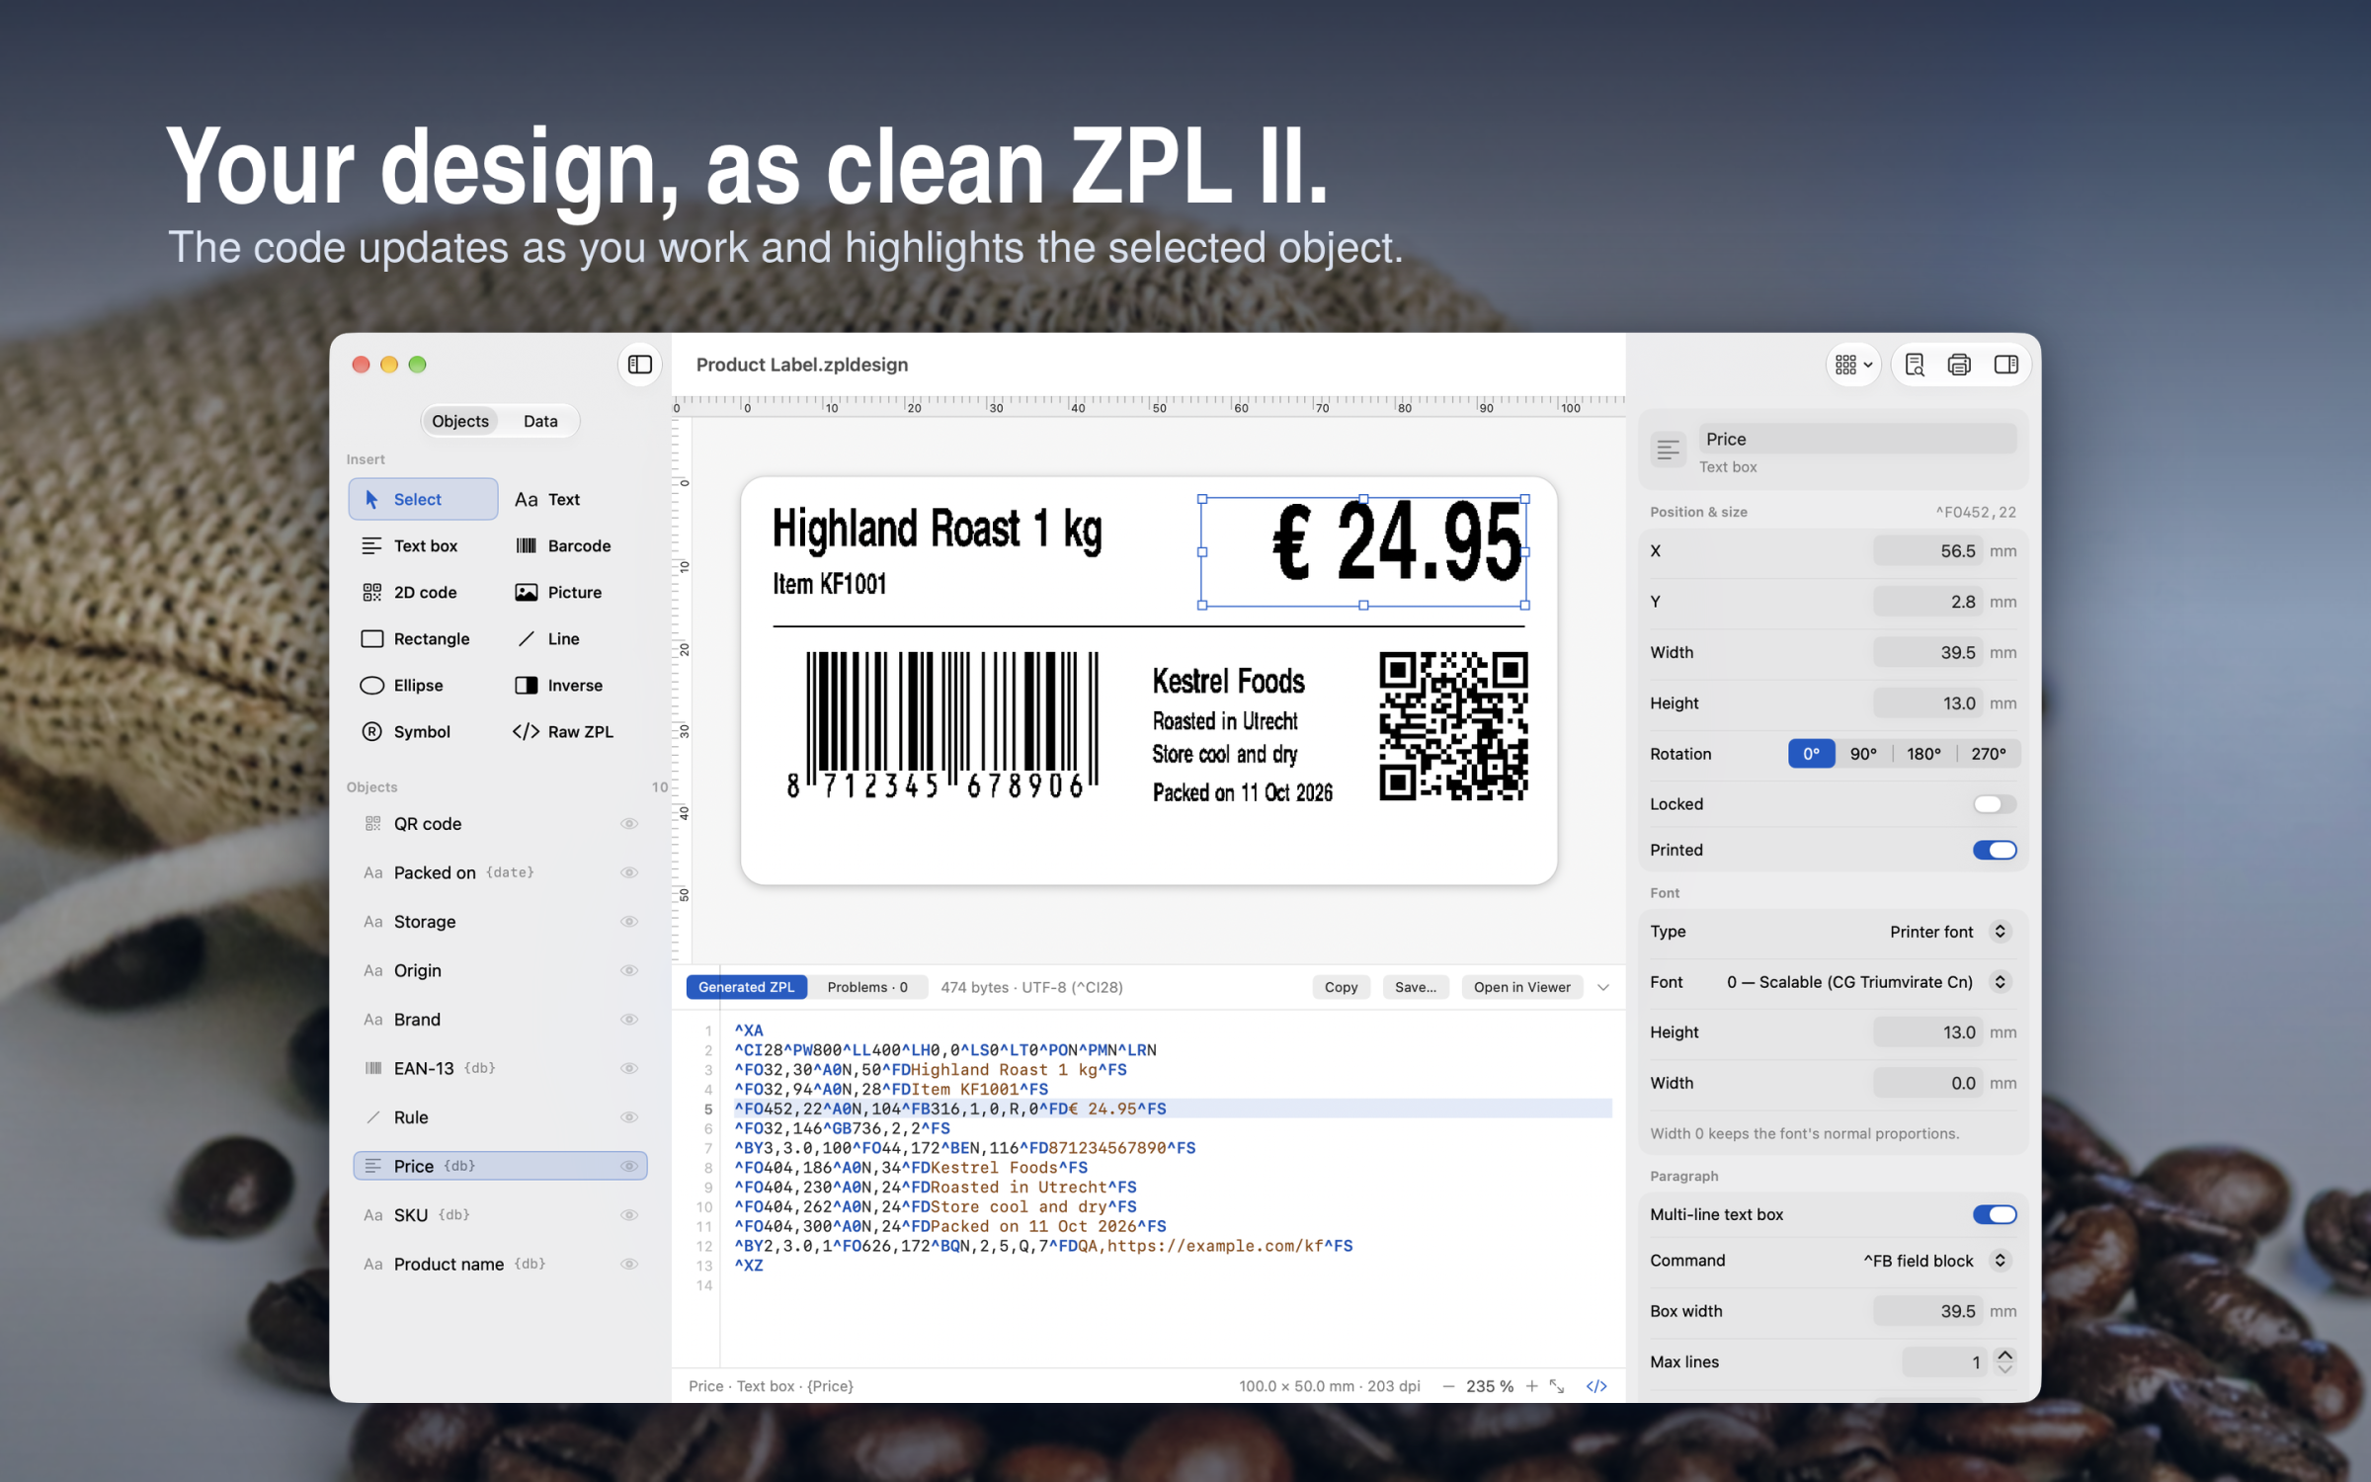Set rotation to 90°

click(x=1863, y=754)
